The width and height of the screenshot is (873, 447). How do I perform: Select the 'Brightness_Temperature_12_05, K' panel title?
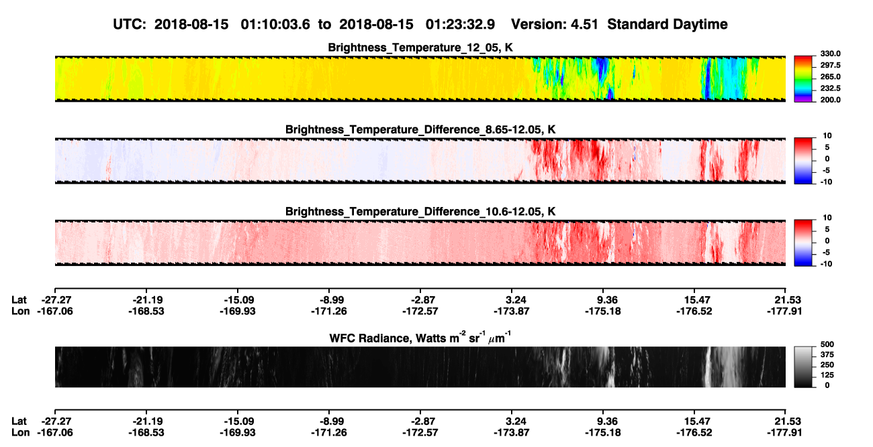pos(420,48)
